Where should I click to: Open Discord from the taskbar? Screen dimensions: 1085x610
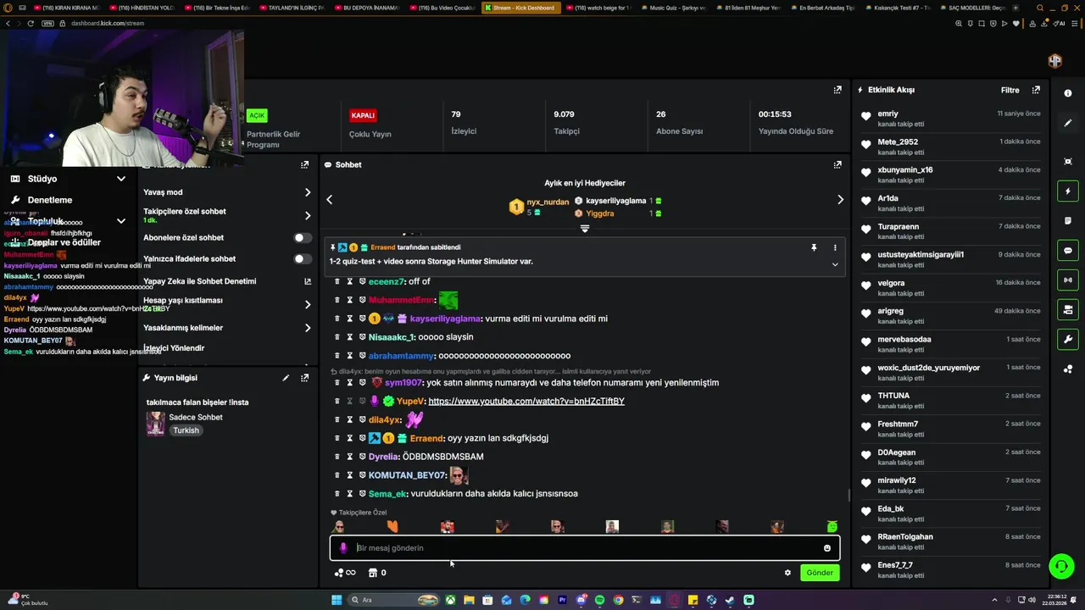(581, 600)
